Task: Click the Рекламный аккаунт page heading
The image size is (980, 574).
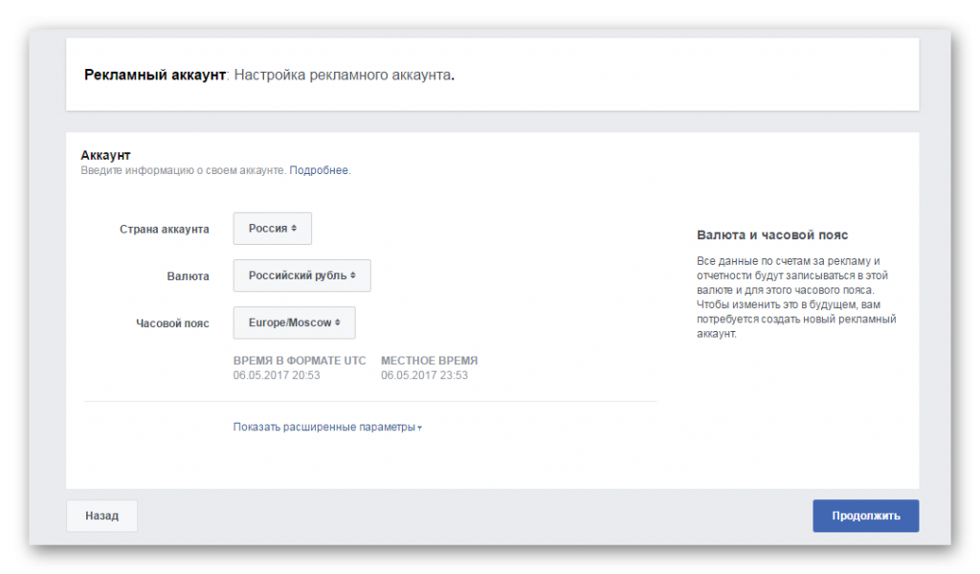Action: tap(155, 75)
